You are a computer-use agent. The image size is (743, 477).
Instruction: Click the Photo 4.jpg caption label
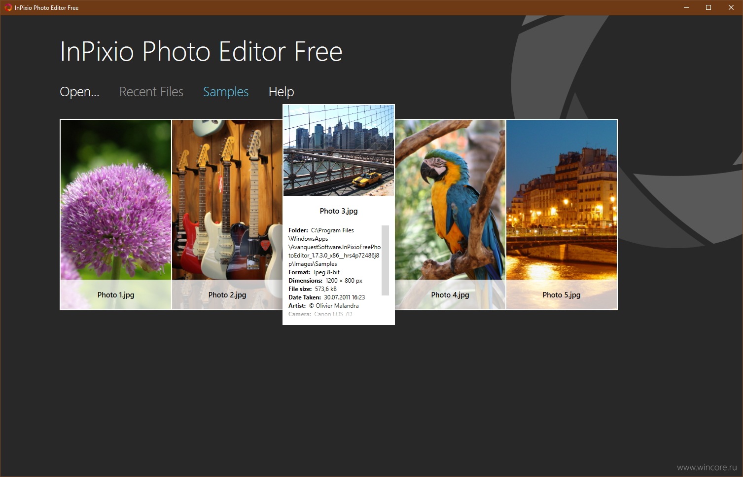(450, 295)
